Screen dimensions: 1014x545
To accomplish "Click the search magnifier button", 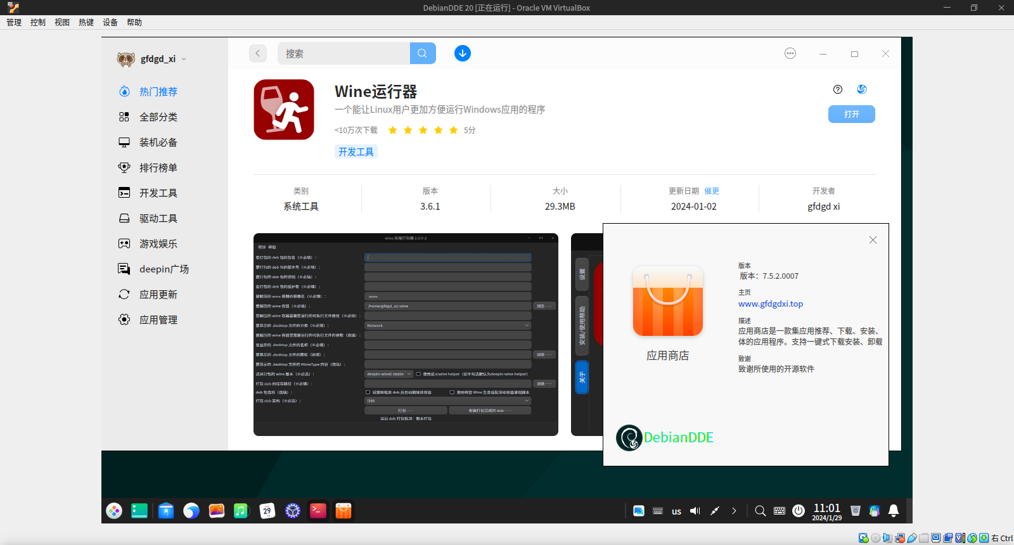I will coord(423,53).
